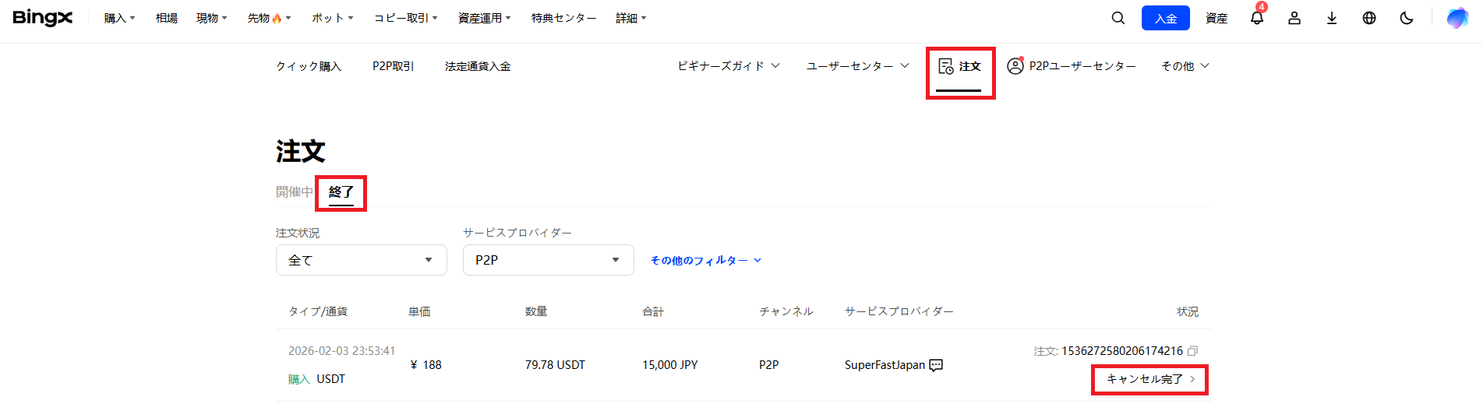1483x418 pixels.
Task: Switch to the 開催中 tab
Action: (294, 191)
